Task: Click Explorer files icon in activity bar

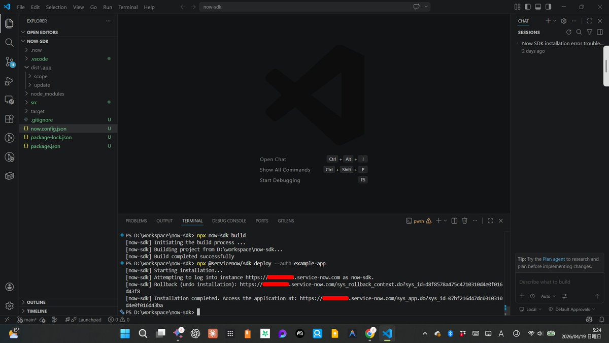Action: click(9, 23)
